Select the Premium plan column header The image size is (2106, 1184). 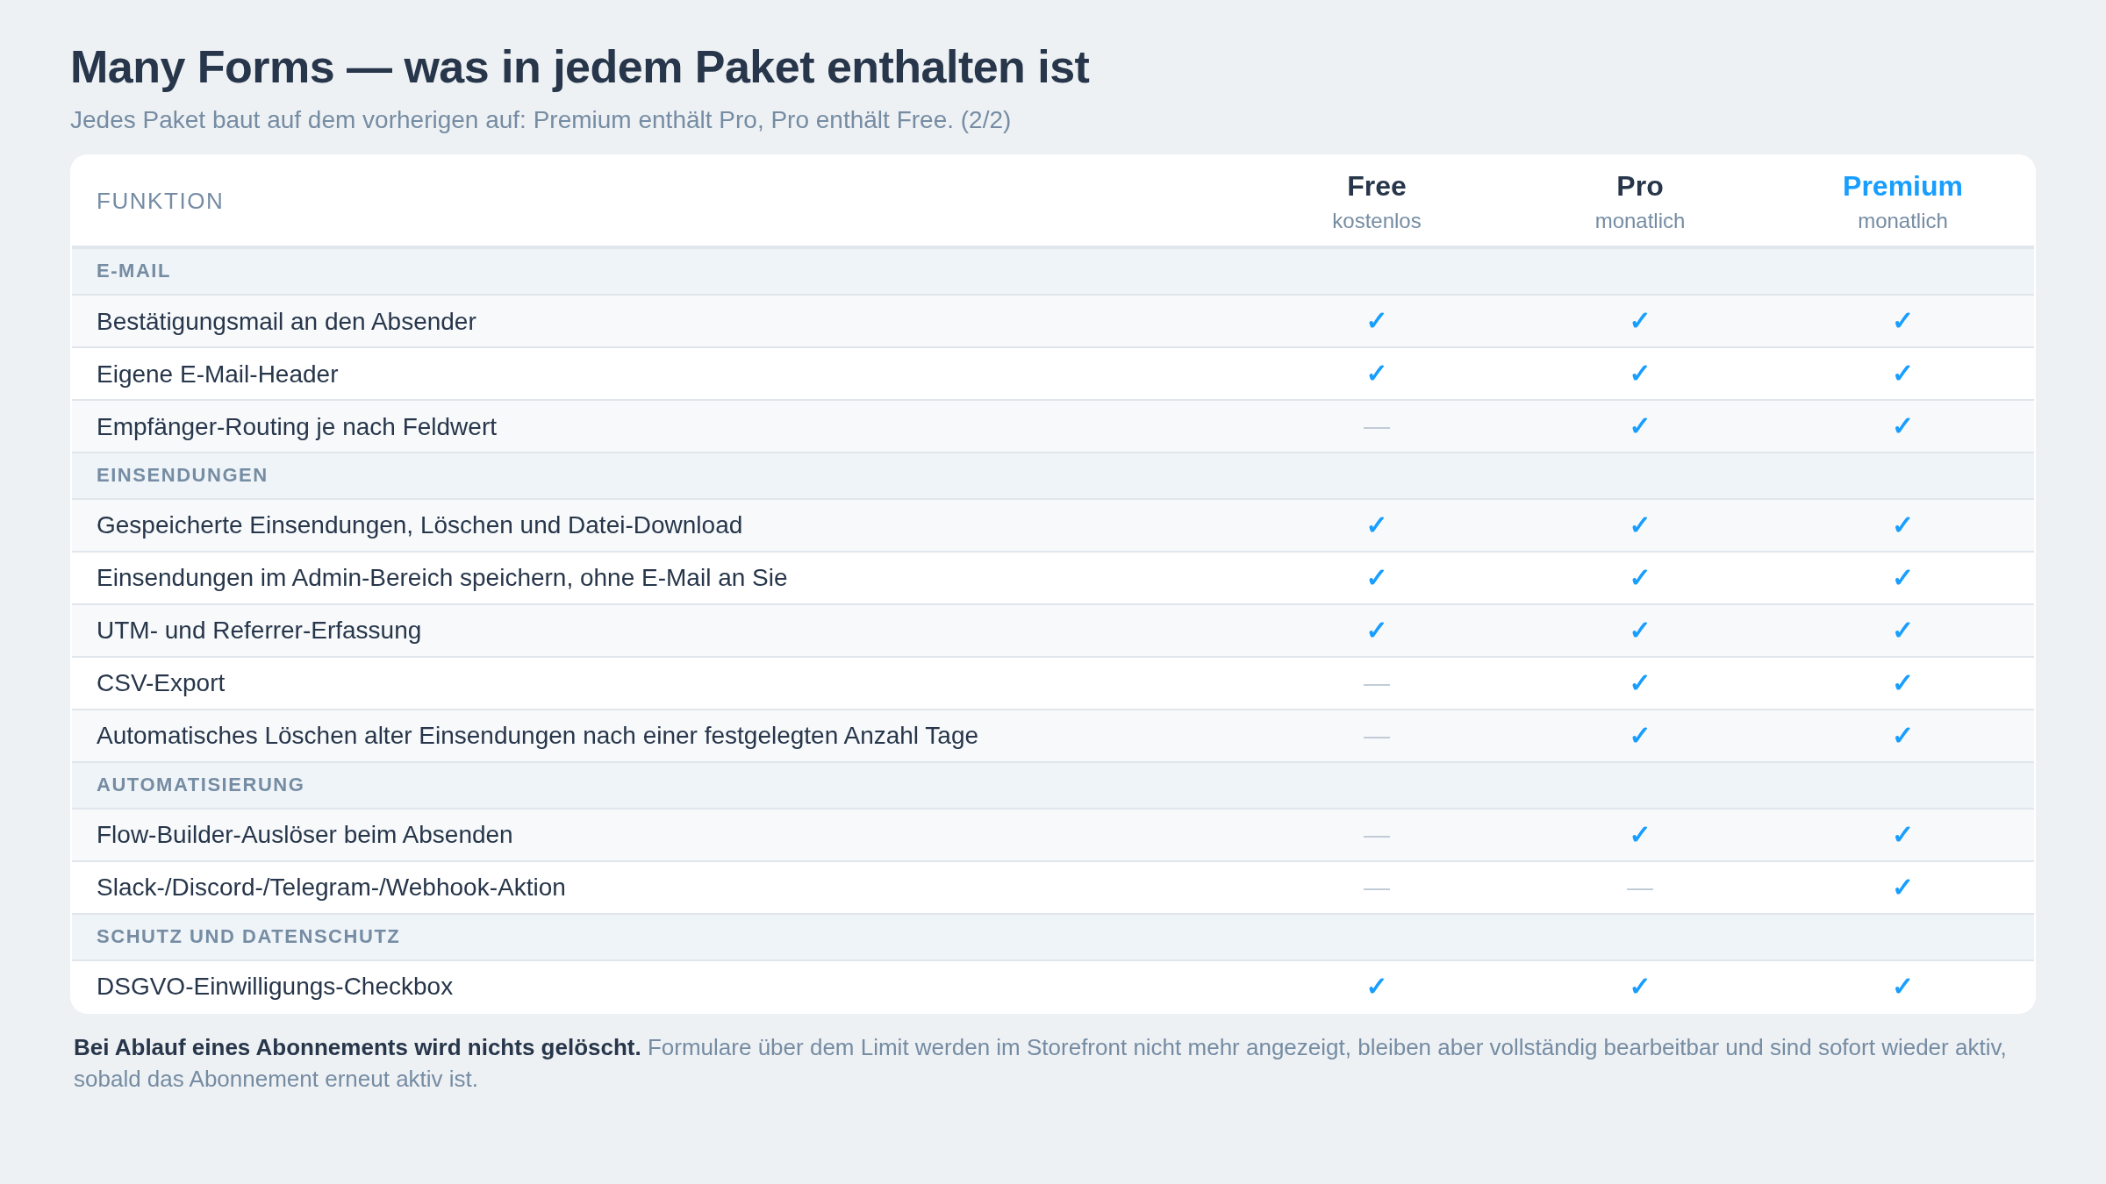(1902, 202)
